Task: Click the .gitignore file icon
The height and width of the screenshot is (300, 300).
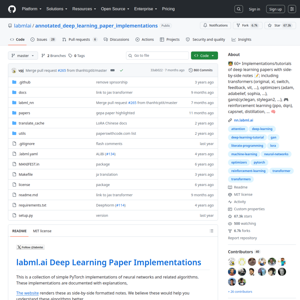Action: pos(14,143)
